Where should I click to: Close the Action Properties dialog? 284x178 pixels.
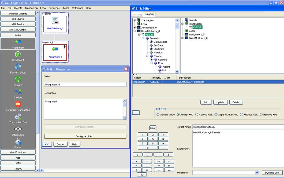point(126,69)
